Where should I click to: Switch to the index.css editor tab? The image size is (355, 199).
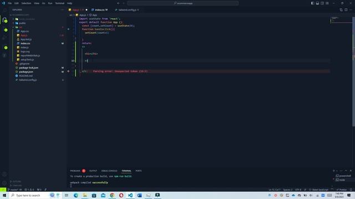tap(100, 10)
